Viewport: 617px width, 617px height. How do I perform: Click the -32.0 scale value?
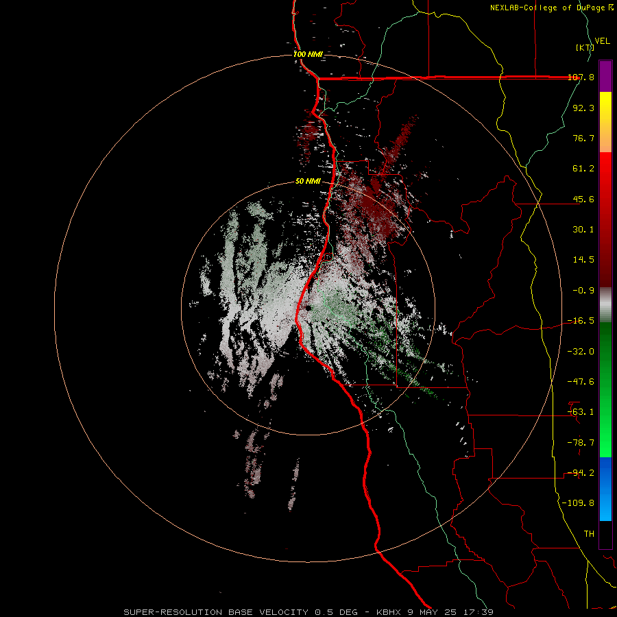coord(581,352)
